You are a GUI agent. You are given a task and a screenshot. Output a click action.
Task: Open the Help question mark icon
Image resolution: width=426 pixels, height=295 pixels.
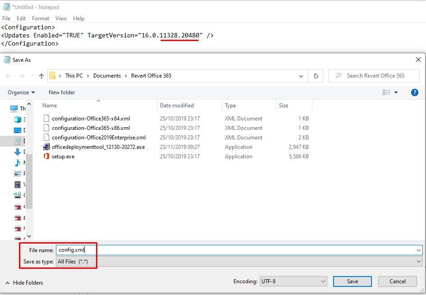tap(414, 92)
